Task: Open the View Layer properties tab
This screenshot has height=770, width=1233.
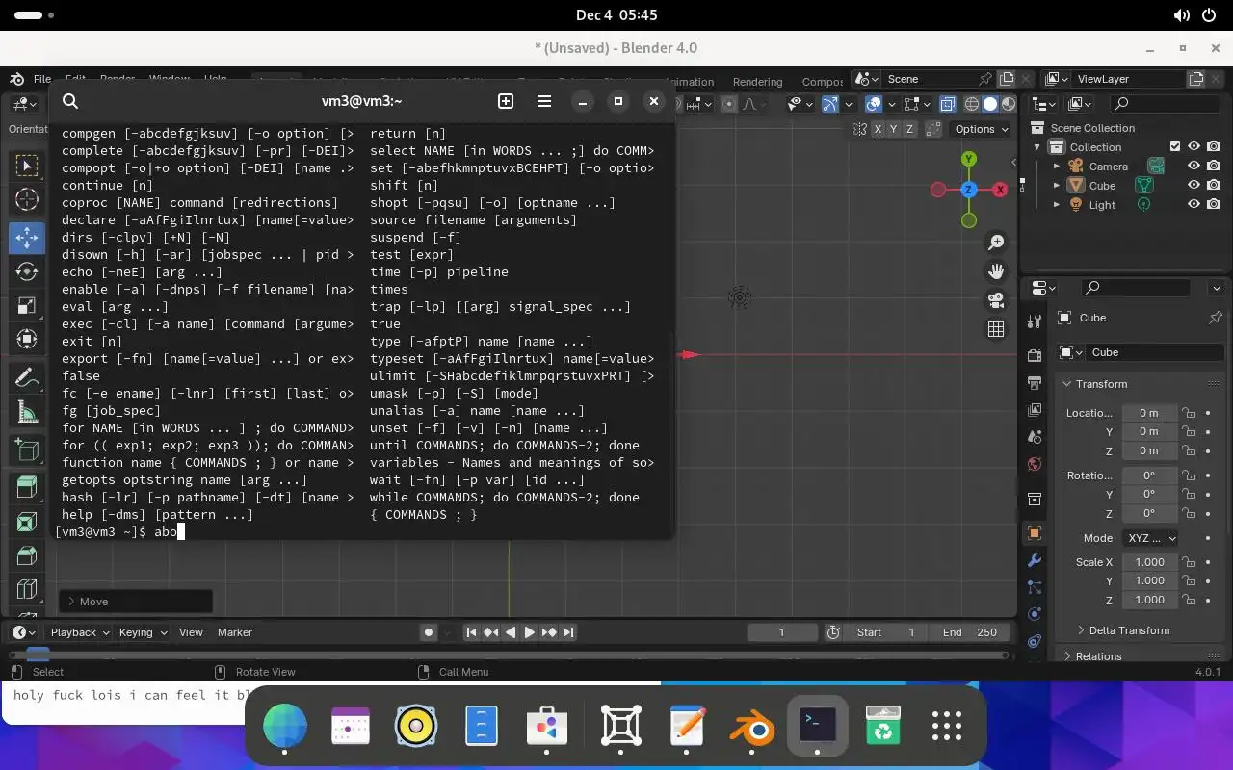Action: click(x=1035, y=409)
